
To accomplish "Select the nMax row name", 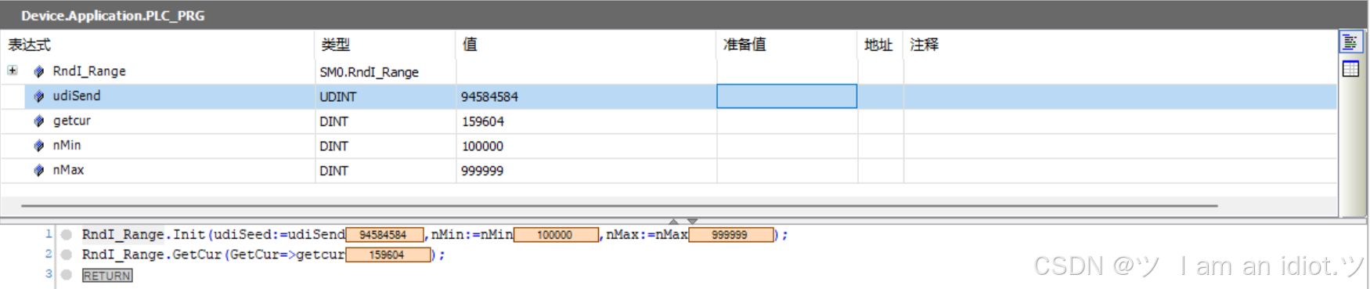I will tap(68, 170).
